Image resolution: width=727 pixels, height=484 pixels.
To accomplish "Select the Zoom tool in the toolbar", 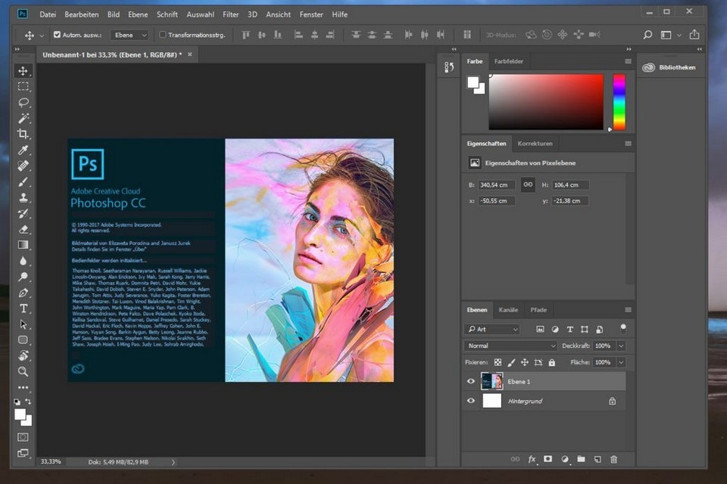I will click(x=23, y=371).
